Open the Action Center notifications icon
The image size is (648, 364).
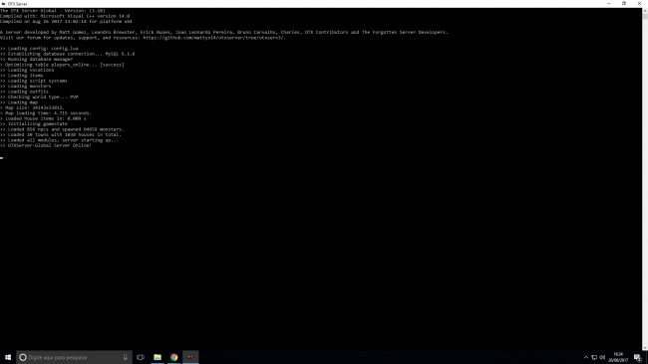[x=638, y=357]
